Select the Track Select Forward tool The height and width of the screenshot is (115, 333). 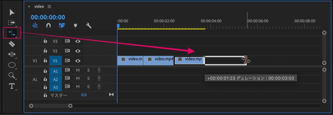point(12,22)
